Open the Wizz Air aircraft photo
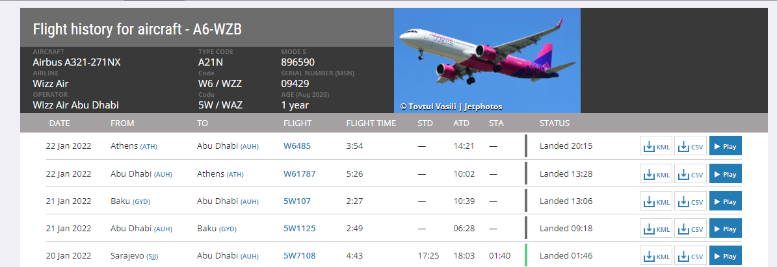Image resolution: width=777 pixels, height=267 pixels. 487,60
